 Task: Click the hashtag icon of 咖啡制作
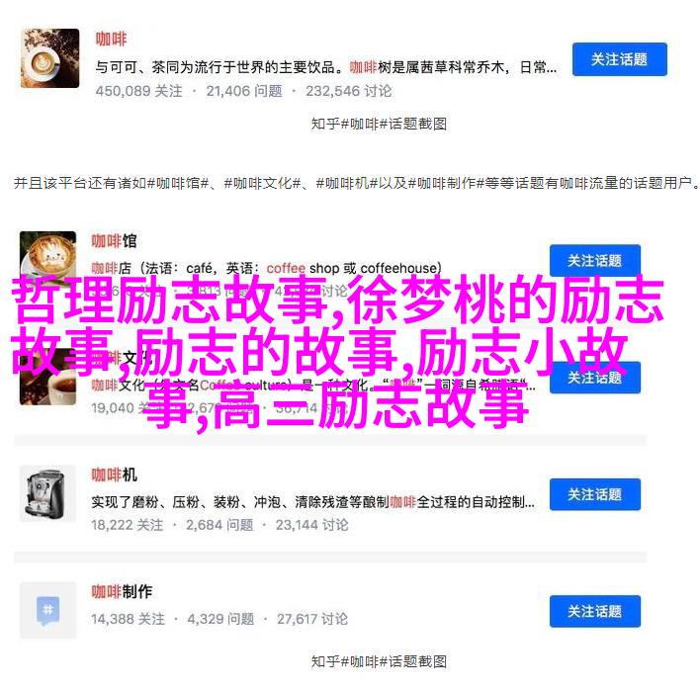tap(47, 610)
